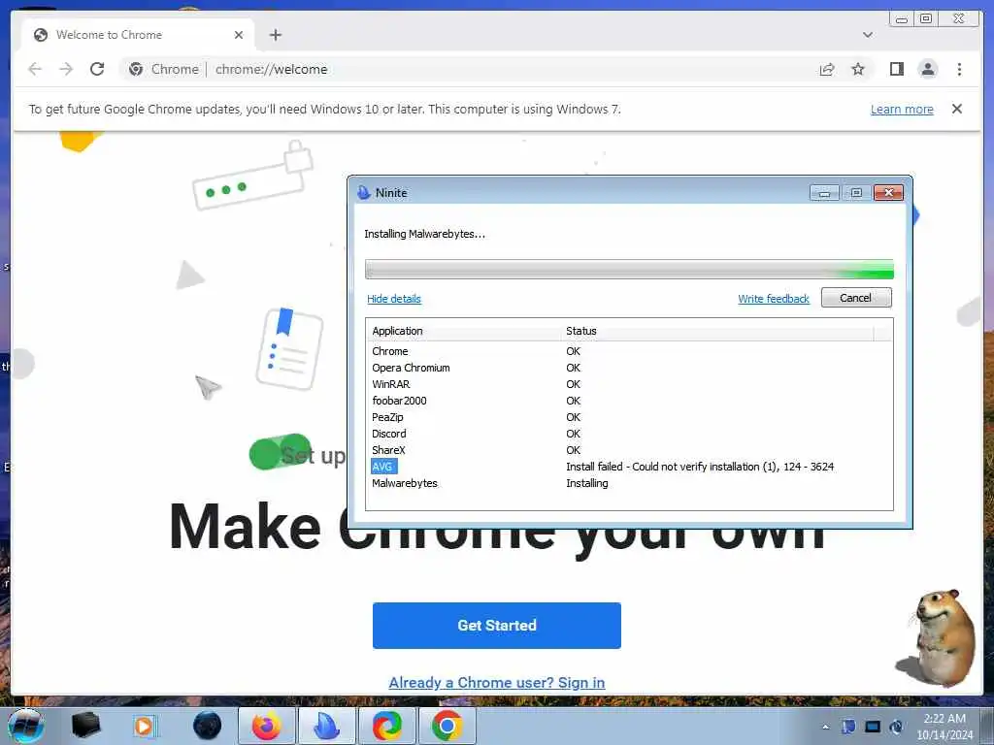Cancel the Ninite installation
The height and width of the screenshot is (745, 994).
[x=856, y=298]
